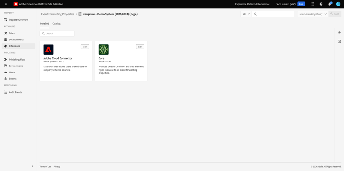The image size is (344, 171).
Task: Click into the global search field
Action: pyautogui.click(x=273, y=14)
